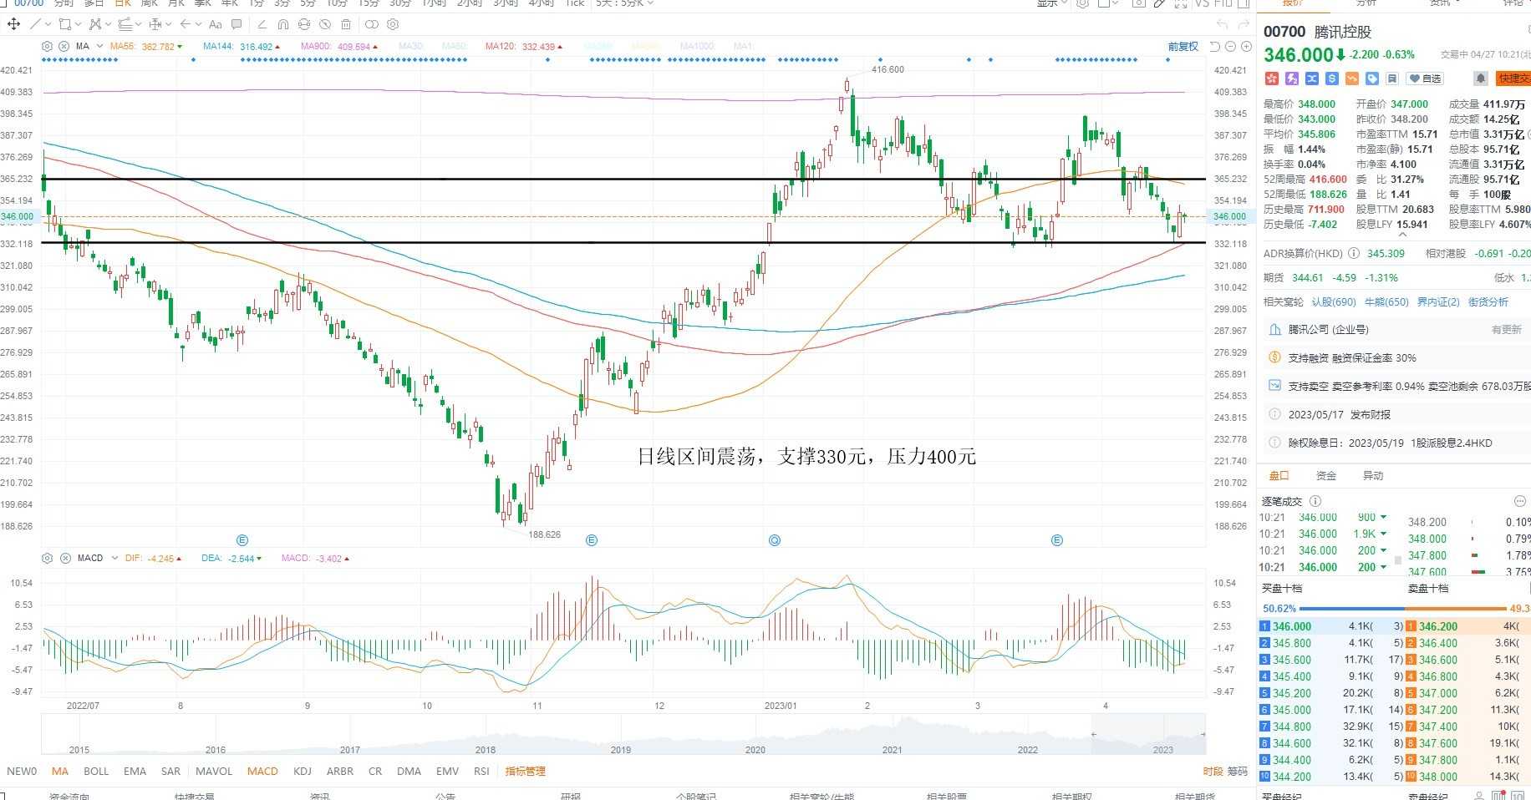The image size is (1531, 800).
Task: Open the 前复权 adjustment dropdown
Action: click(x=1183, y=47)
